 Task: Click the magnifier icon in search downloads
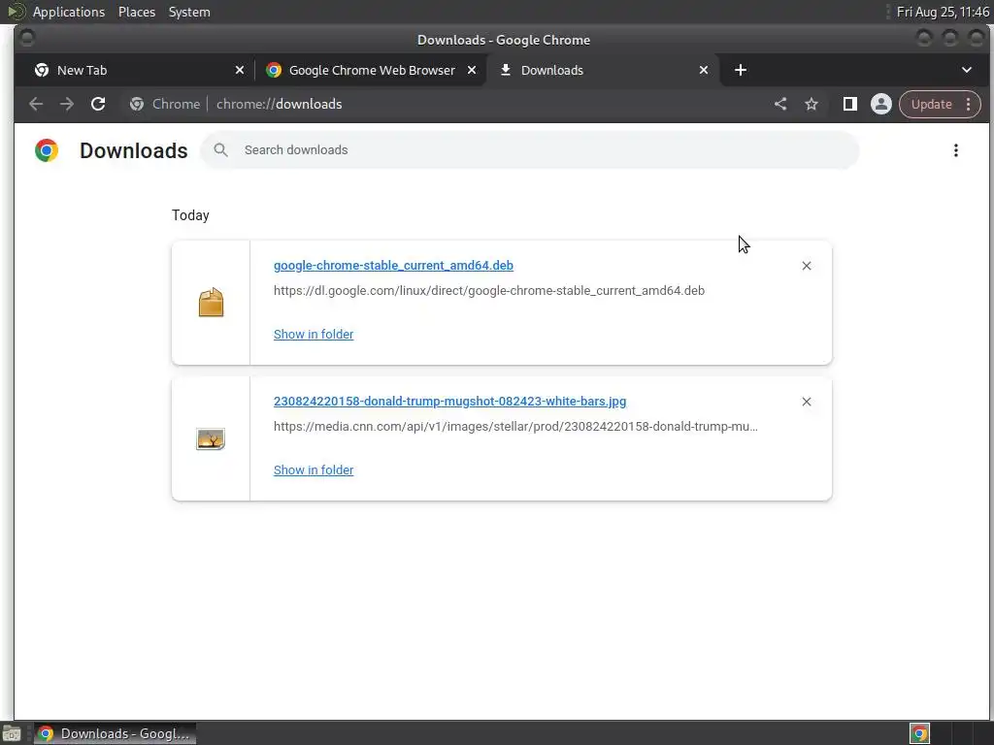[x=220, y=150]
